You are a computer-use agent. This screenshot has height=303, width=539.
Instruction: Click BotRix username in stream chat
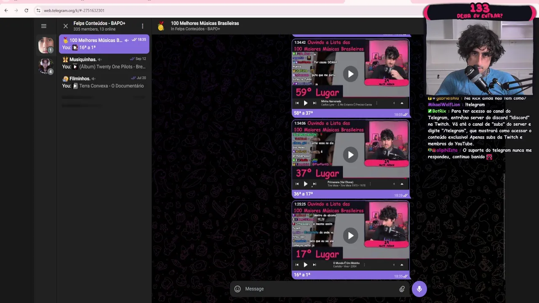(x=439, y=111)
